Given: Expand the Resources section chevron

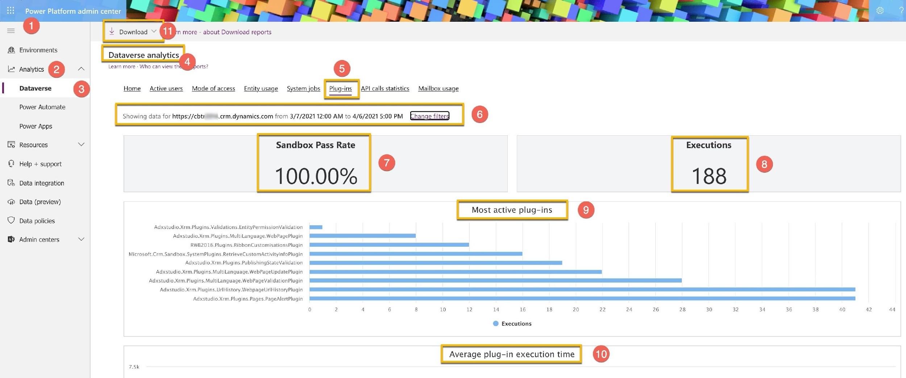Looking at the screenshot, I should (x=81, y=145).
